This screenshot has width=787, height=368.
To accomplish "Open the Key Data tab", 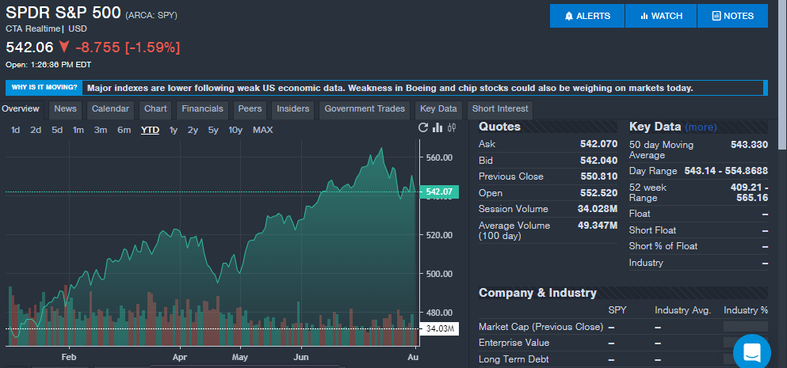I will click(438, 108).
